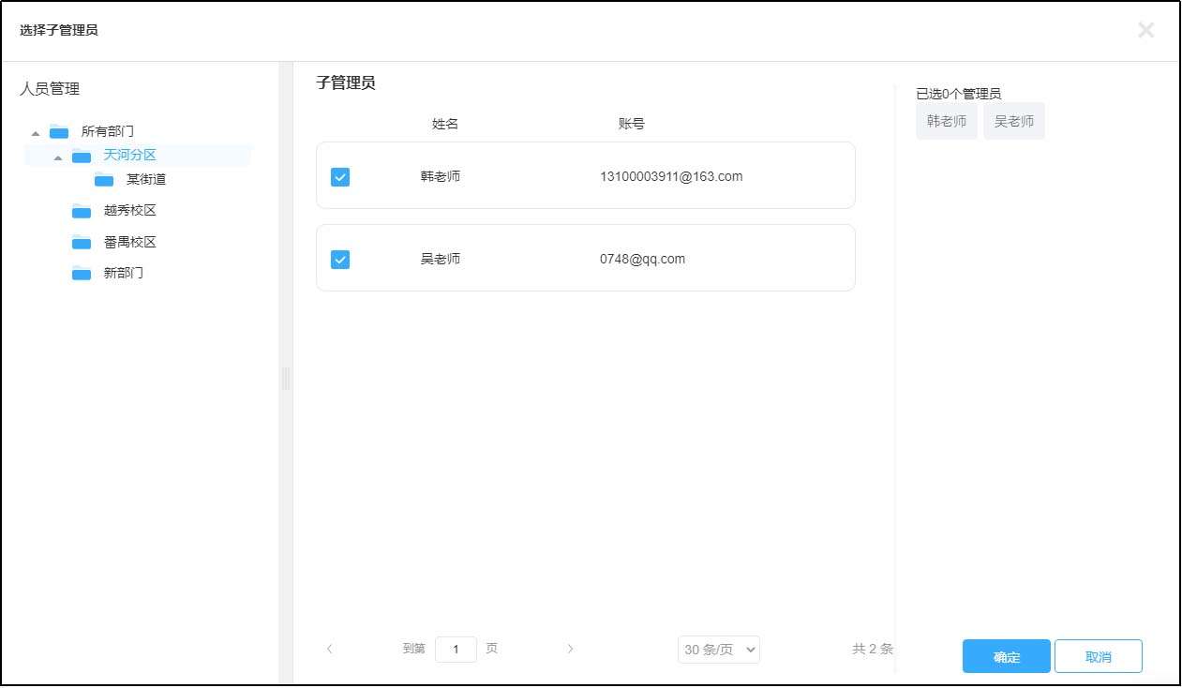The height and width of the screenshot is (688, 1182).
Task: Collapse the 天河分区 tree node
Action: coord(57,156)
